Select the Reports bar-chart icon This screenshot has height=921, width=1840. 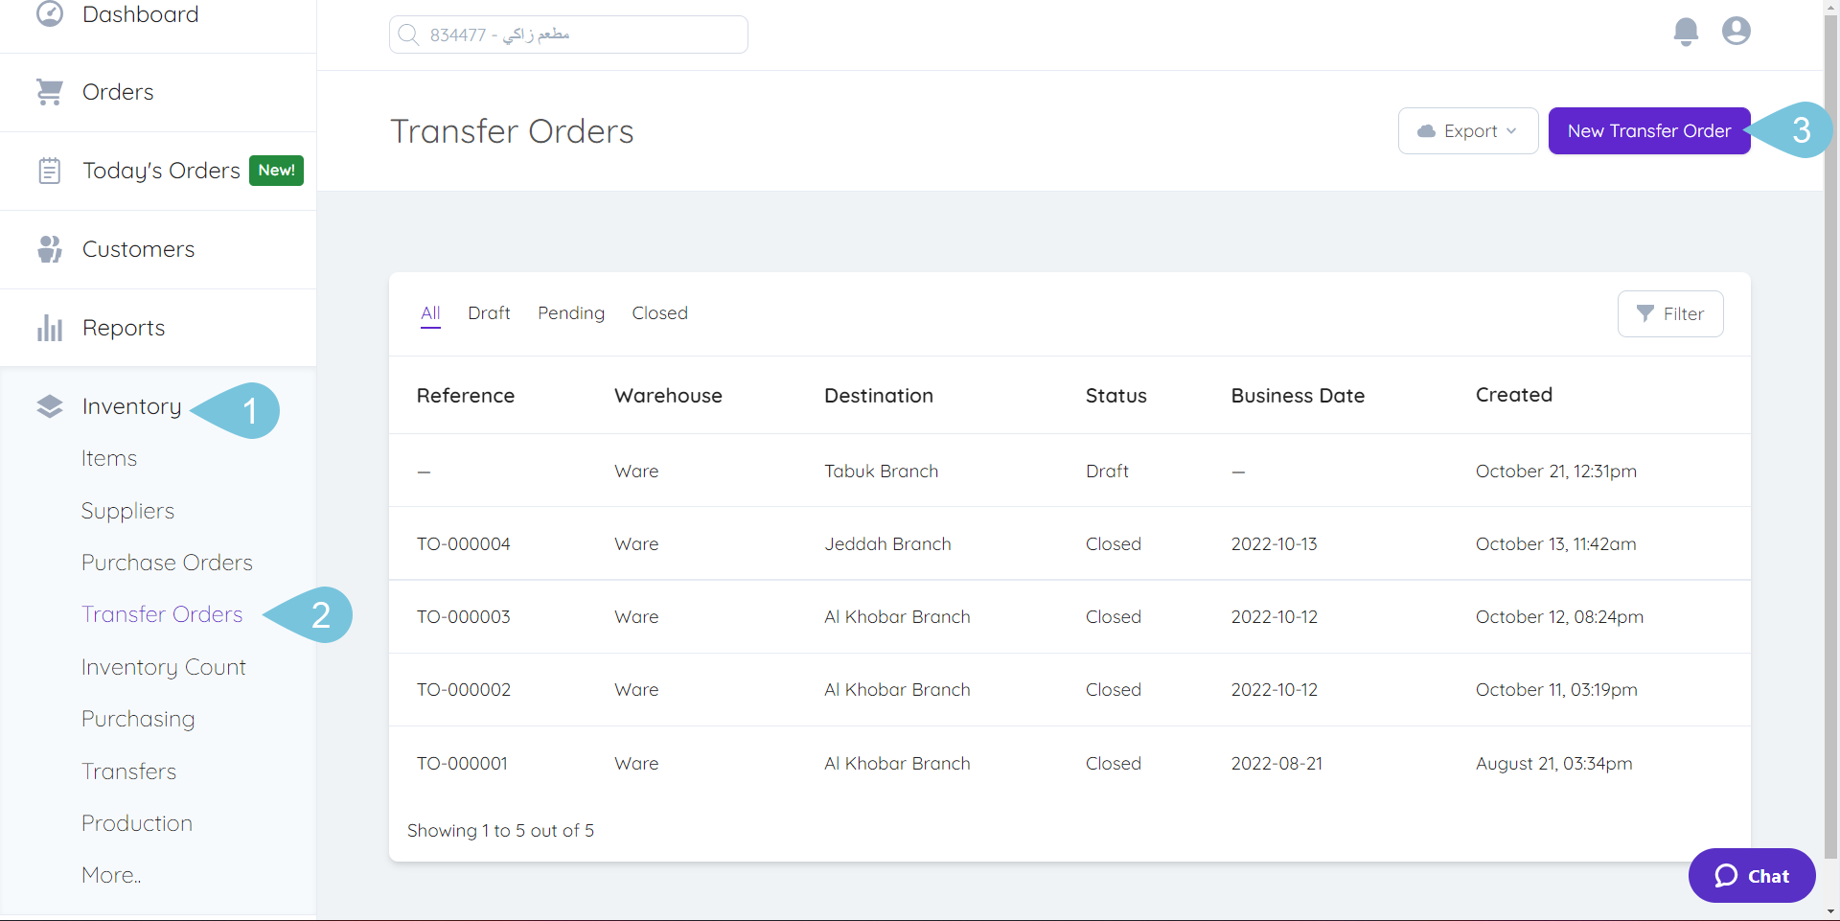[x=50, y=327]
